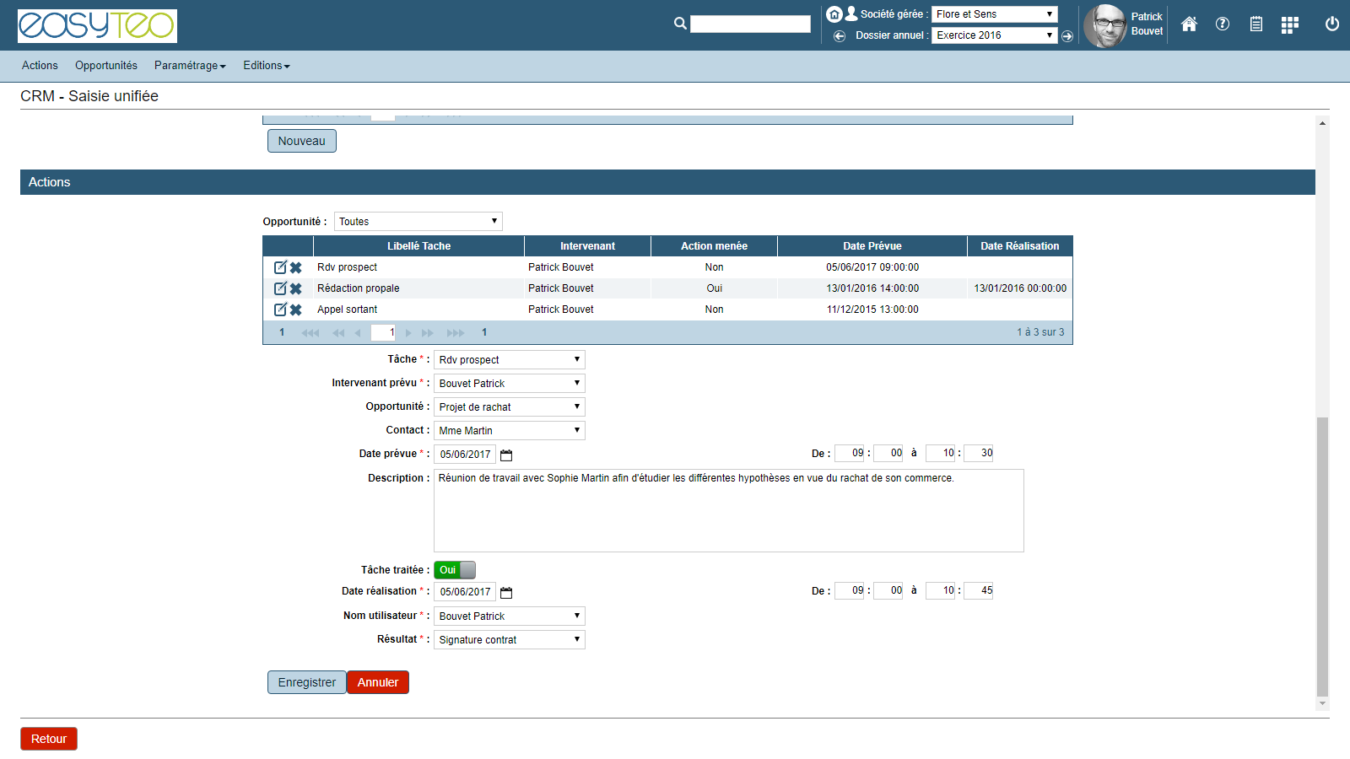Click the power logout icon
Viewport: 1350px width, 759px height.
tap(1332, 24)
